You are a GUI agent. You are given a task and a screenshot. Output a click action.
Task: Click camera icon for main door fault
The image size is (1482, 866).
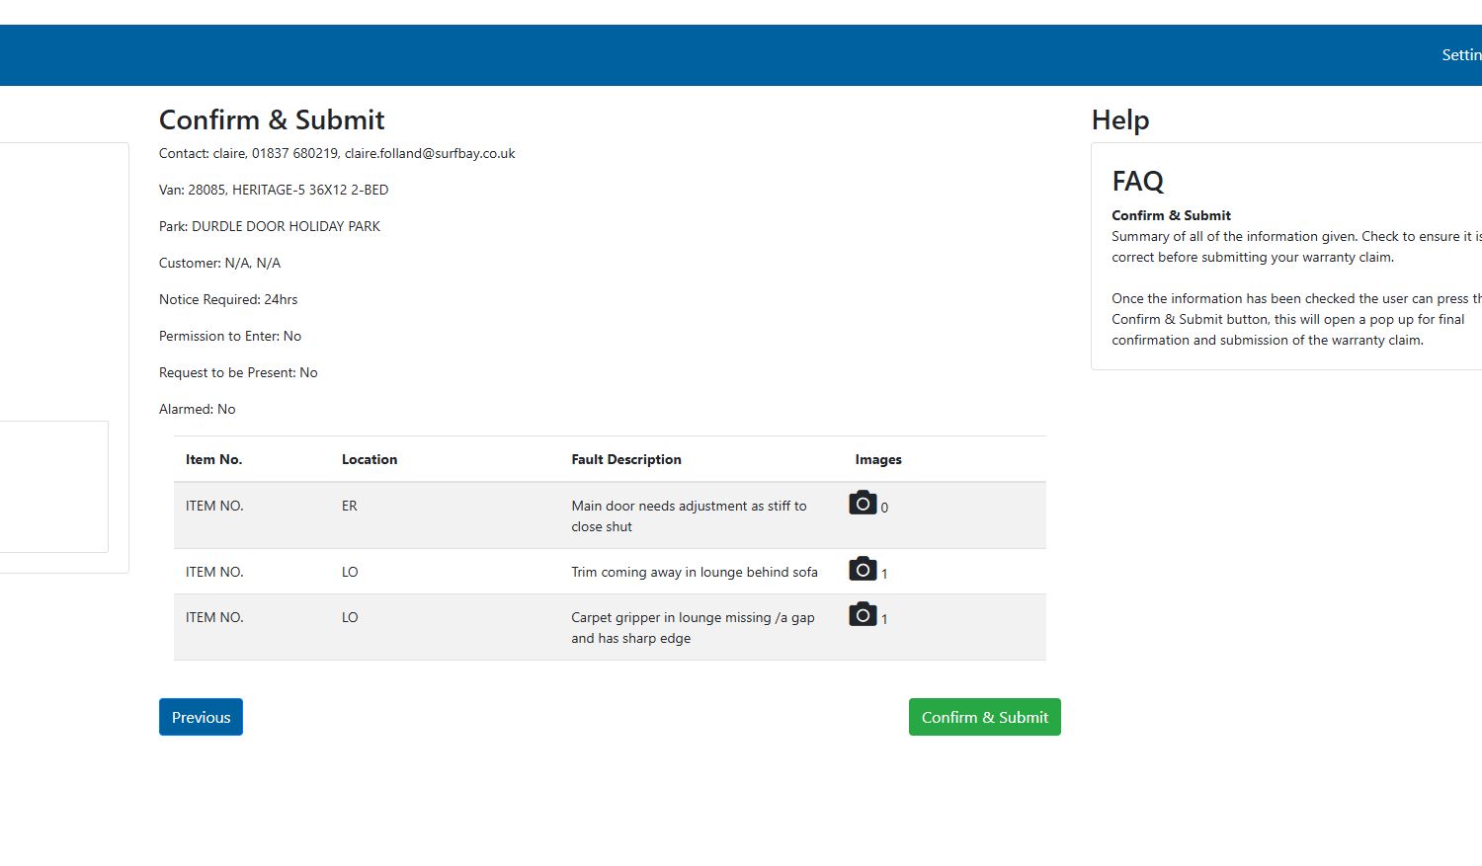[863, 504]
